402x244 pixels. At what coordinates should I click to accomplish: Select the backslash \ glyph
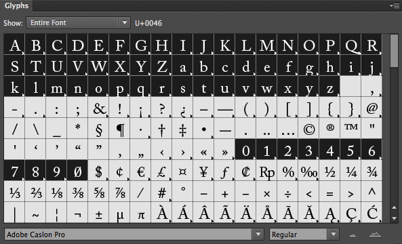(35, 129)
